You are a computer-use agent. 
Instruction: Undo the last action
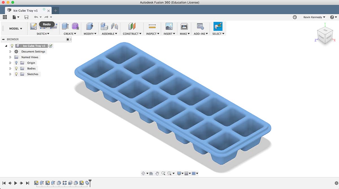click(36, 17)
